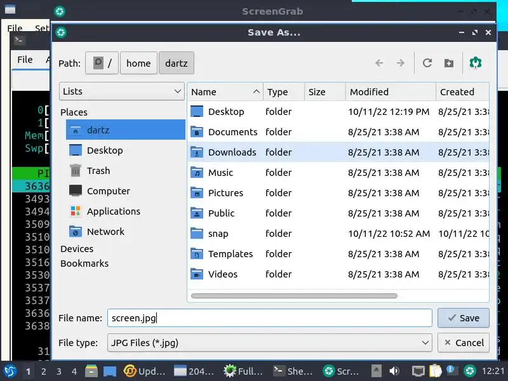Switch to the Full... taskbar window
This screenshot has width=508, height=381.
[244, 371]
